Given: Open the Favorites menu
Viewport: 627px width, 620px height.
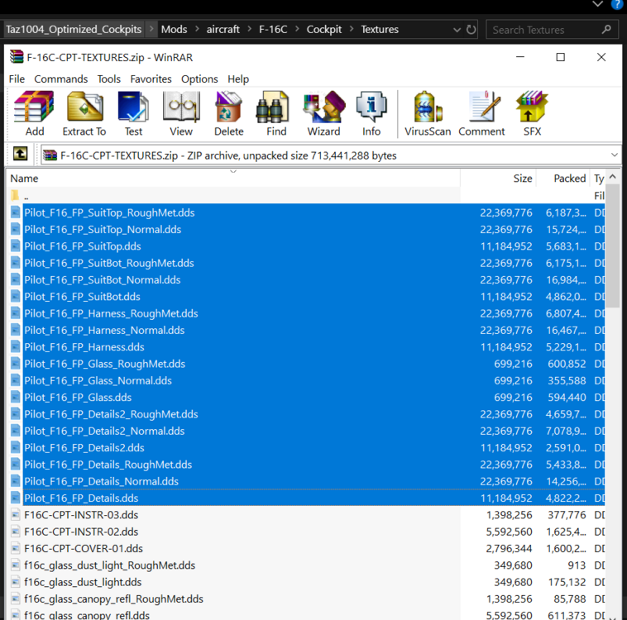Looking at the screenshot, I should (x=151, y=79).
